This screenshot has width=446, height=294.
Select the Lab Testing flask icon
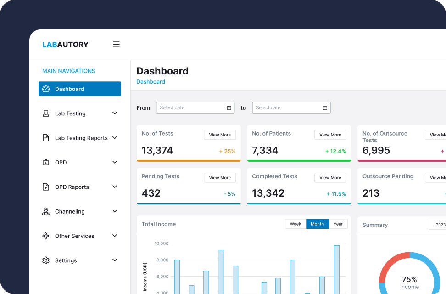tap(46, 113)
